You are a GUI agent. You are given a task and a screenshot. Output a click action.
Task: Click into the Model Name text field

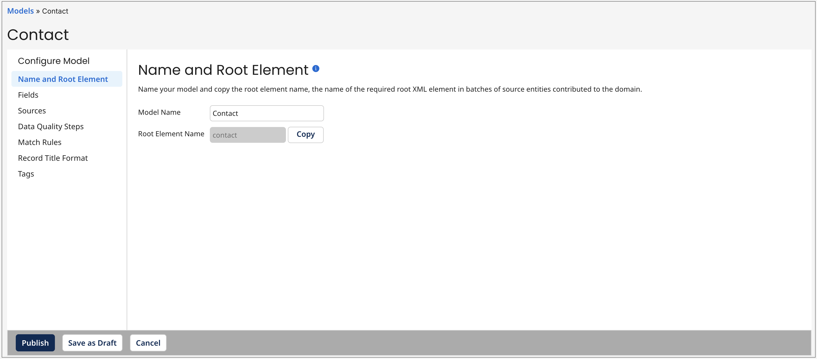click(x=266, y=113)
